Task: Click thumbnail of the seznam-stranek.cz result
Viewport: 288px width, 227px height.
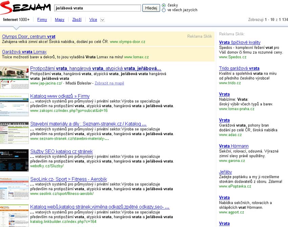Action: click(x=14, y=132)
